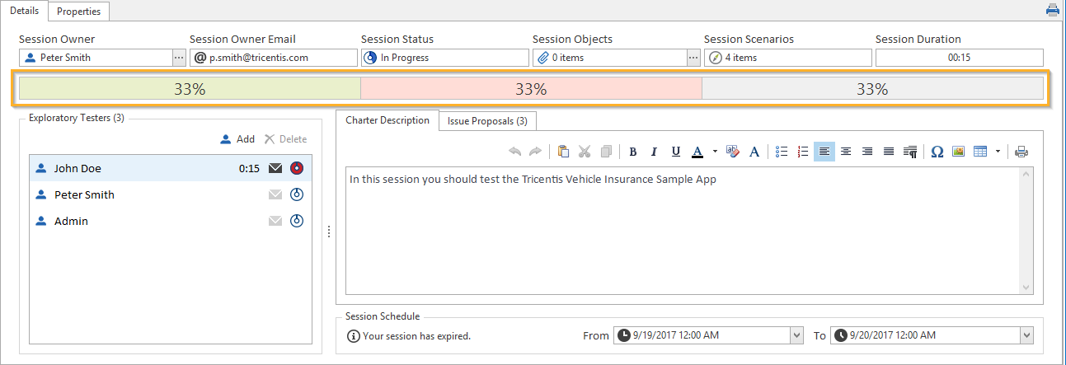Viewport: 1066px width, 365px height.
Task: Insert a special symbol with the Omega icon
Action: [x=937, y=152]
